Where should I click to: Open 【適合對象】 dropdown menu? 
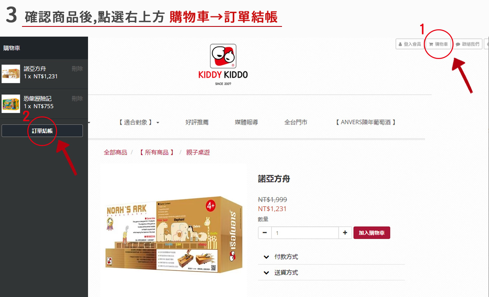(138, 122)
